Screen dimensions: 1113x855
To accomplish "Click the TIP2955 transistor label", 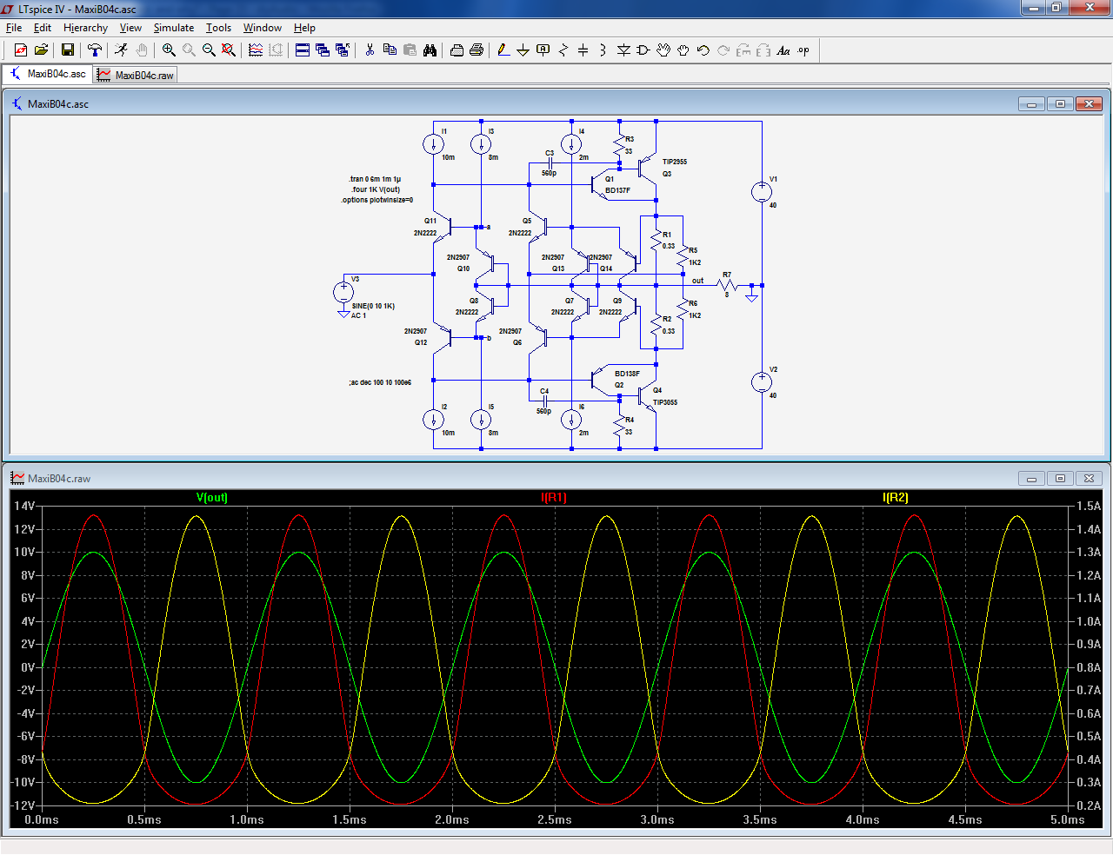I will coord(675,162).
